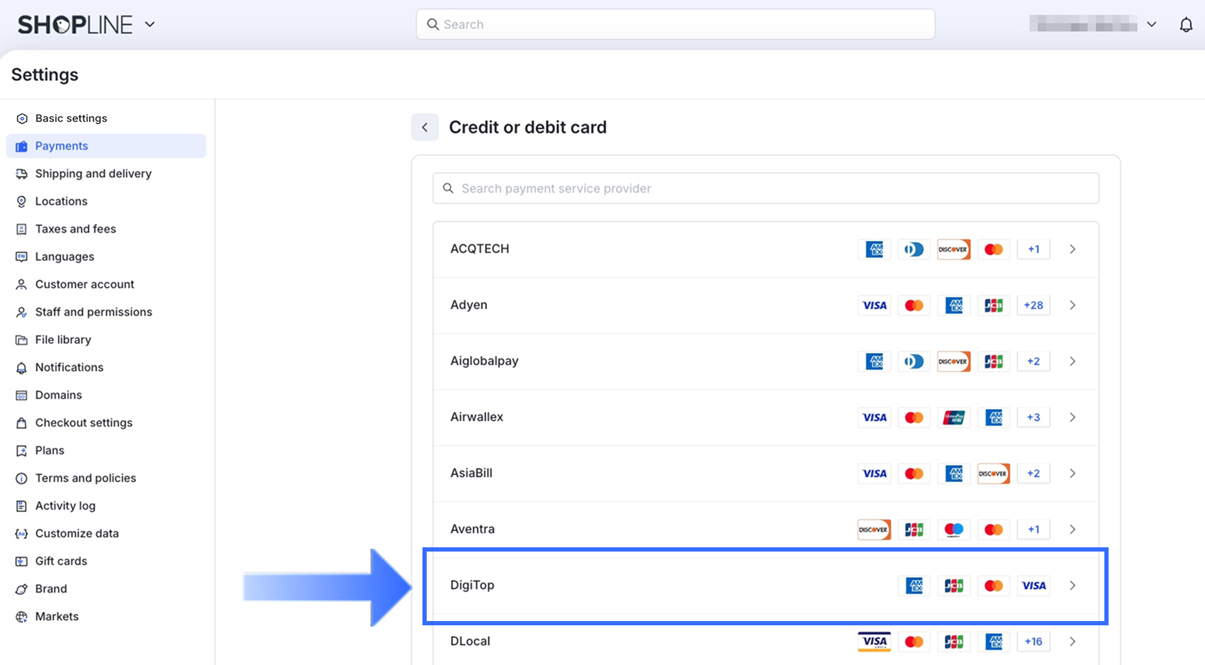Focus the Search payment service provider field
The image size is (1205, 665).
click(766, 189)
